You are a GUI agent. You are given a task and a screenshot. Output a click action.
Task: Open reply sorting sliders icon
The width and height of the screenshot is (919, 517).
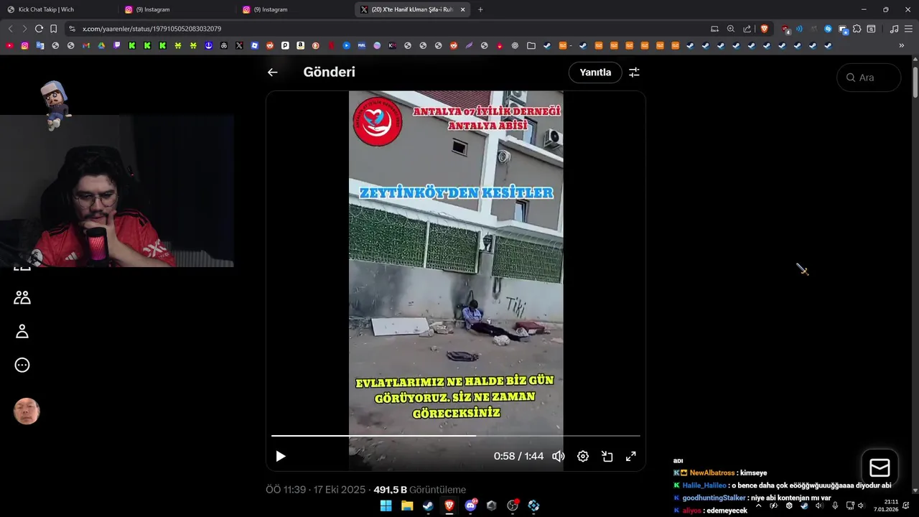634,73
